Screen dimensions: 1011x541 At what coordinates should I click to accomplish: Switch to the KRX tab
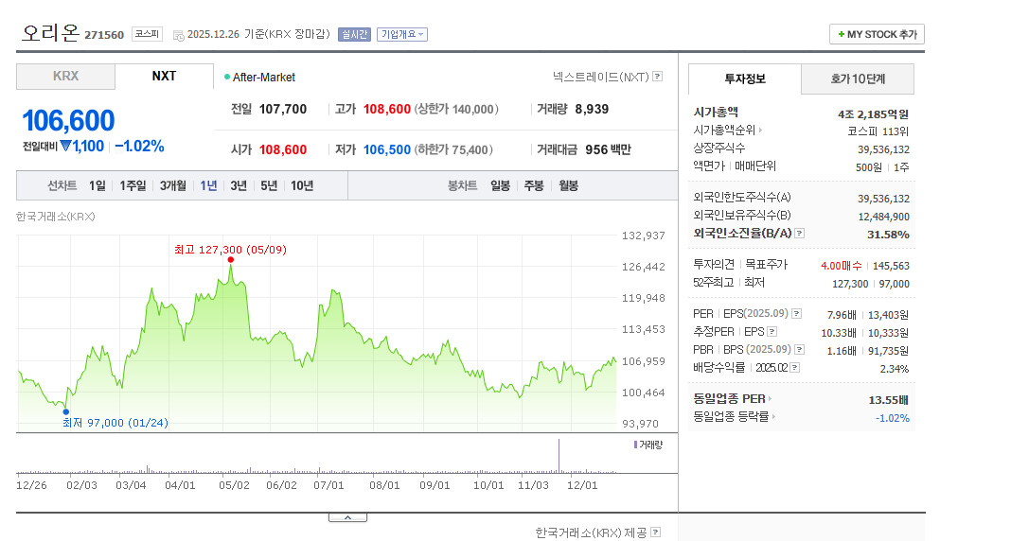[x=65, y=76]
